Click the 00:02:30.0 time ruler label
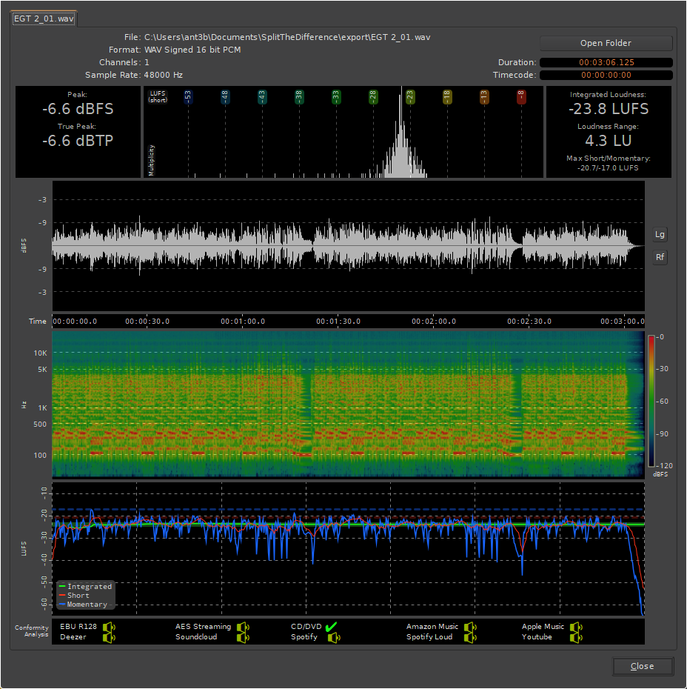Image resolution: width=687 pixels, height=689 pixels. click(529, 322)
